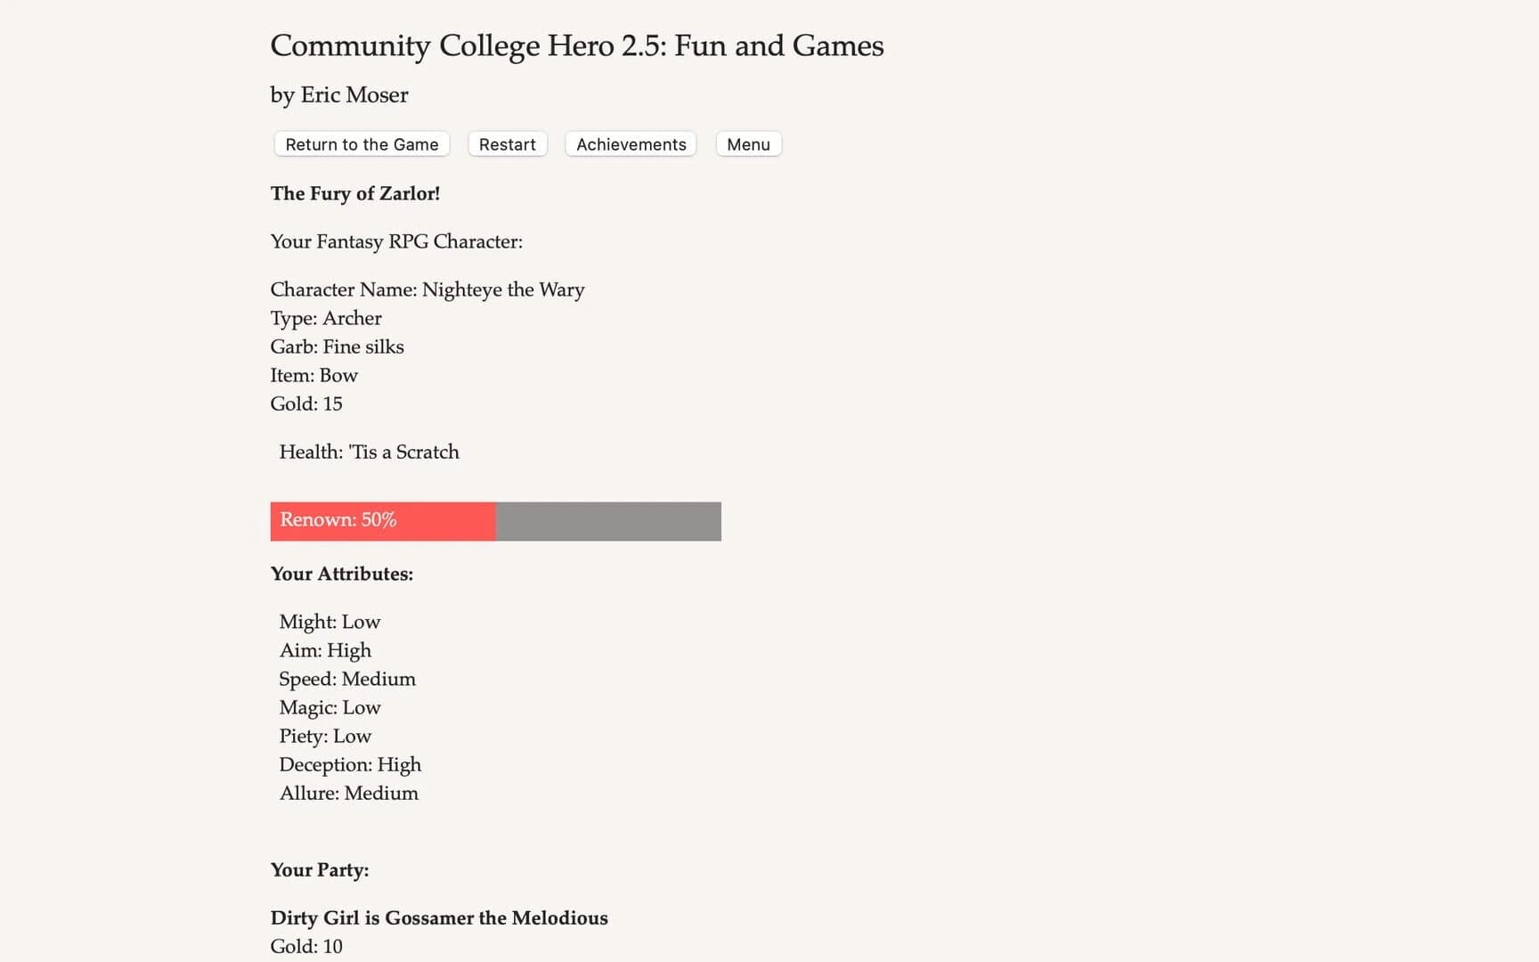Click the character name Nighteye the Wary
The height and width of the screenshot is (962, 1539).
tap(427, 289)
